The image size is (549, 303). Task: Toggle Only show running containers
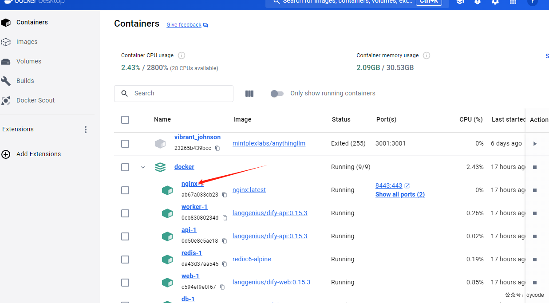click(277, 94)
